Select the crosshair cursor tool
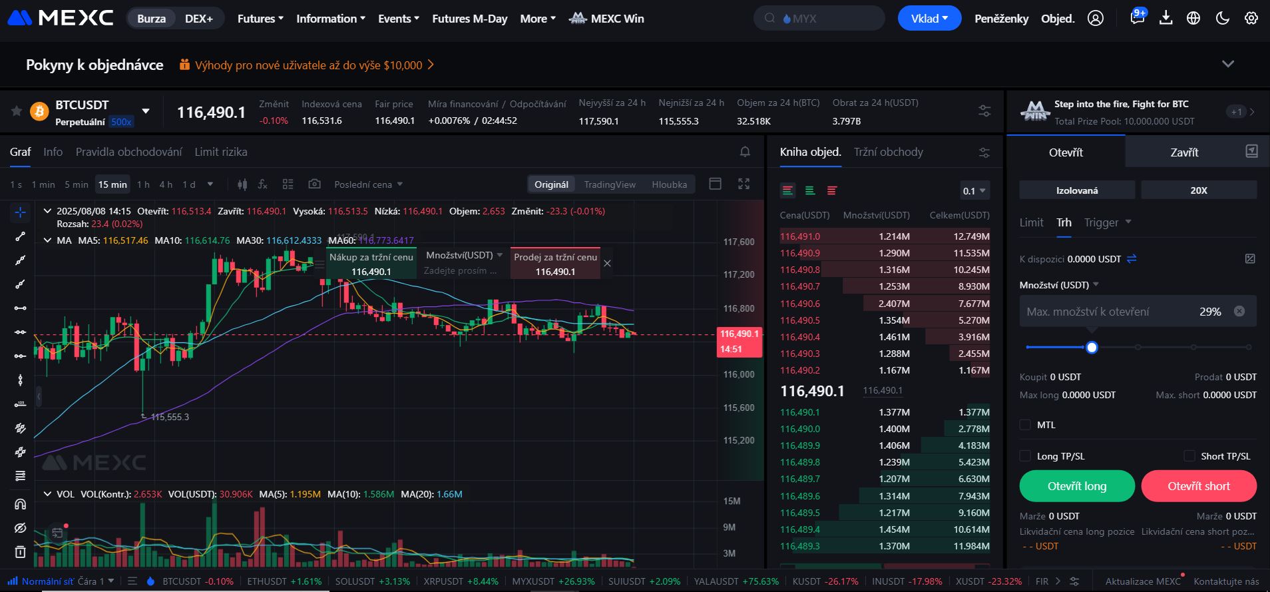Viewport: 1270px width, 592px height. tap(21, 212)
